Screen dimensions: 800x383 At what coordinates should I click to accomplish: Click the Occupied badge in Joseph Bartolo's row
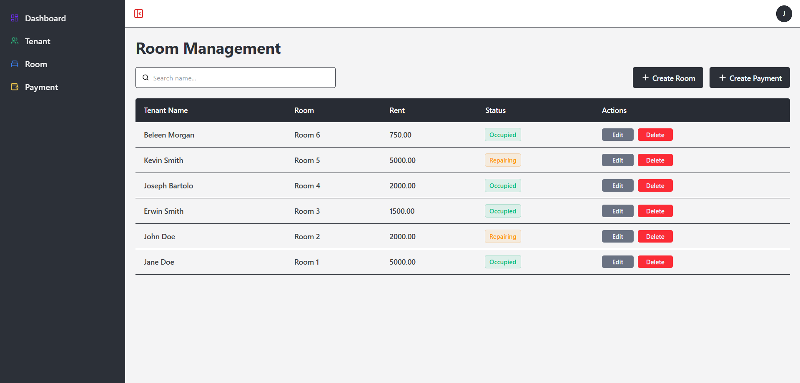pos(503,185)
